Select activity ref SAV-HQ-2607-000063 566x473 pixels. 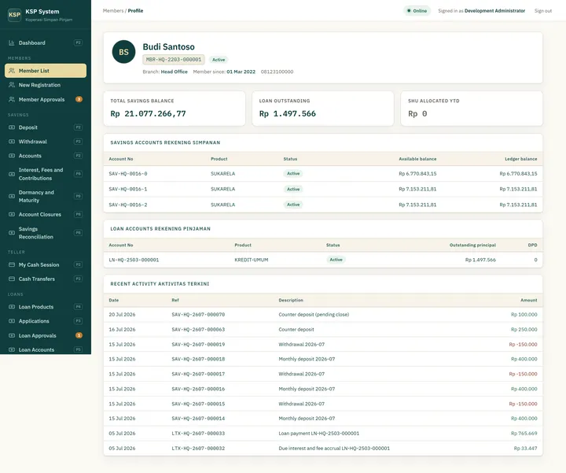coord(198,330)
